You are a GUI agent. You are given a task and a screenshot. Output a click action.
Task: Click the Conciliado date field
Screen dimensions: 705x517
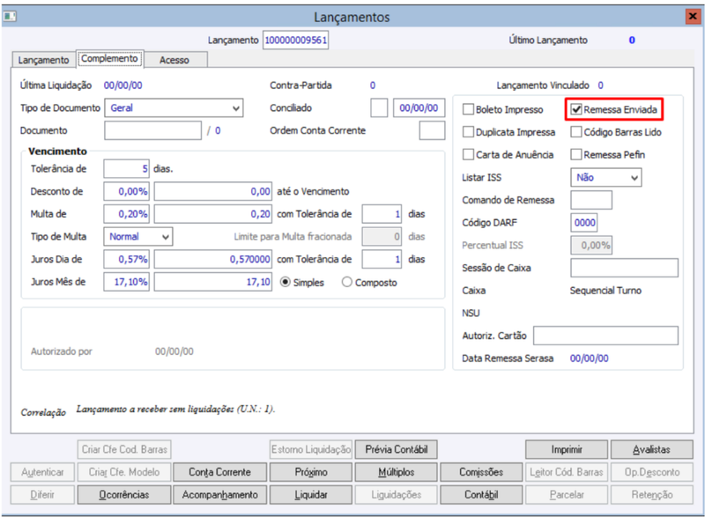click(x=419, y=107)
